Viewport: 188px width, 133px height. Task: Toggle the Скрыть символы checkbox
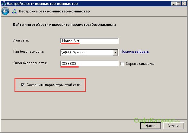coord(123,64)
